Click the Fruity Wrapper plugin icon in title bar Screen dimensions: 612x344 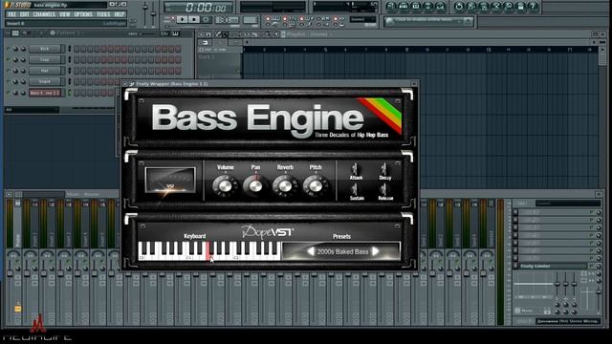point(132,84)
